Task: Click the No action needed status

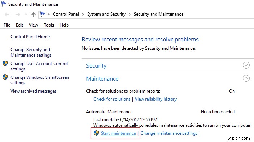Action: 218,112
